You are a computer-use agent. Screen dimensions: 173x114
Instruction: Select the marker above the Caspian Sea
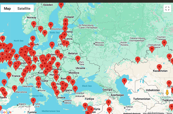click(x=124, y=81)
